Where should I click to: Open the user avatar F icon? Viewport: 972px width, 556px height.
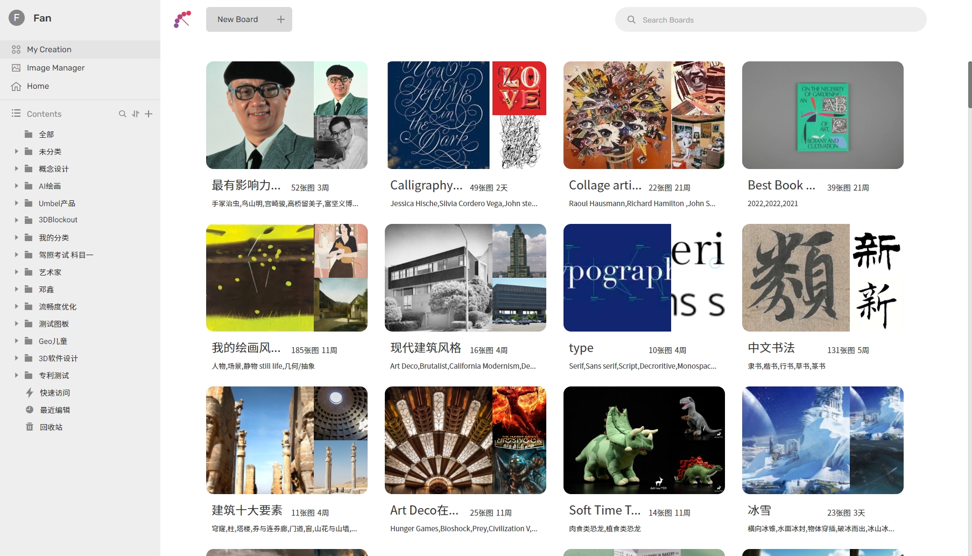pyautogui.click(x=17, y=18)
